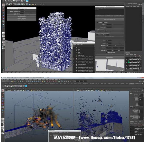Open Shading menu in upper Maya viewport

[10, 3]
